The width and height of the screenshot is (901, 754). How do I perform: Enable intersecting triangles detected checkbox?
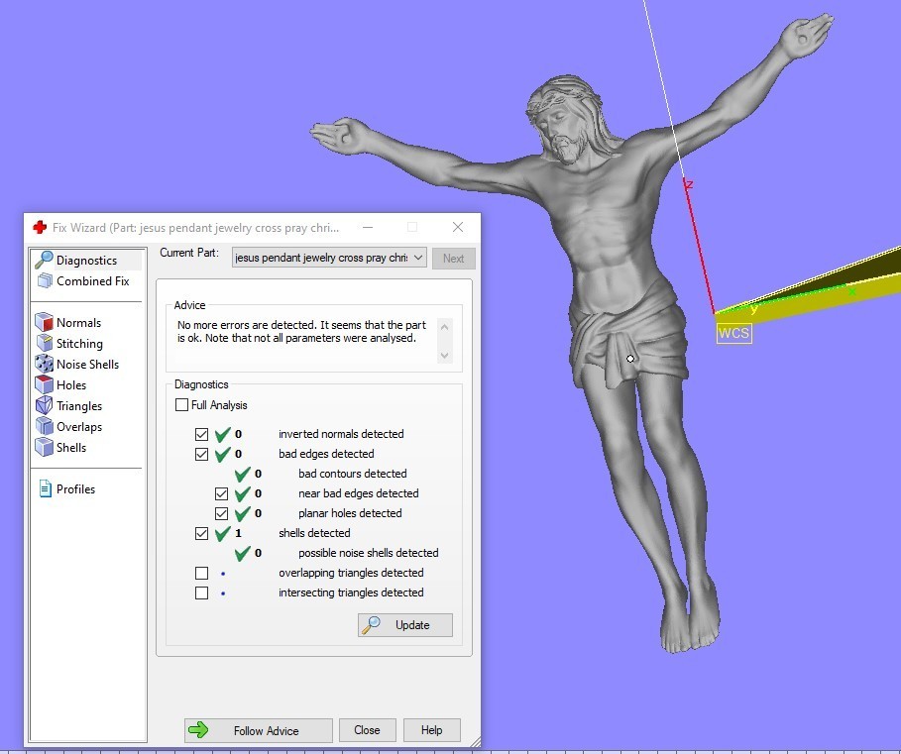(x=202, y=592)
